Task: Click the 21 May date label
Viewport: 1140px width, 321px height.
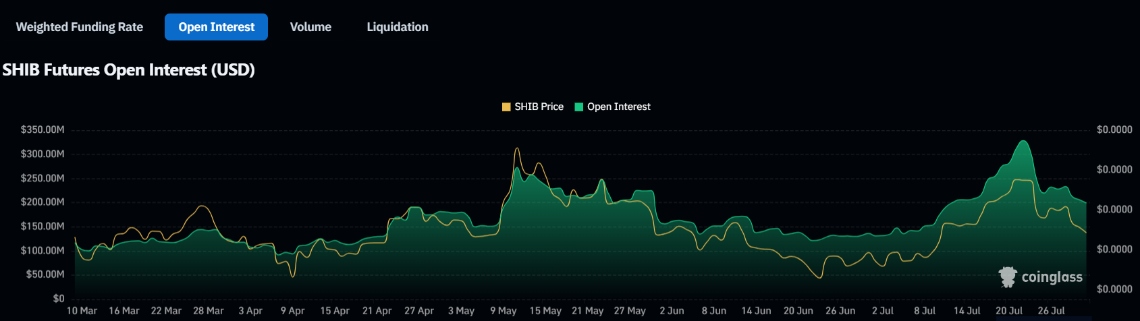Action: (587, 311)
